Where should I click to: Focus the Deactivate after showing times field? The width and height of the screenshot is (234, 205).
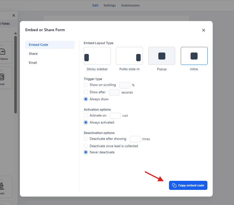[x=135, y=139]
